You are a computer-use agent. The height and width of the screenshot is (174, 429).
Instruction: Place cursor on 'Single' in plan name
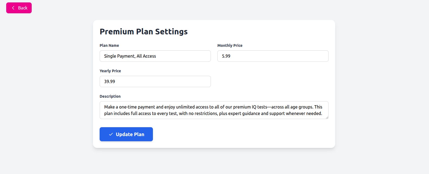[x=110, y=56]
